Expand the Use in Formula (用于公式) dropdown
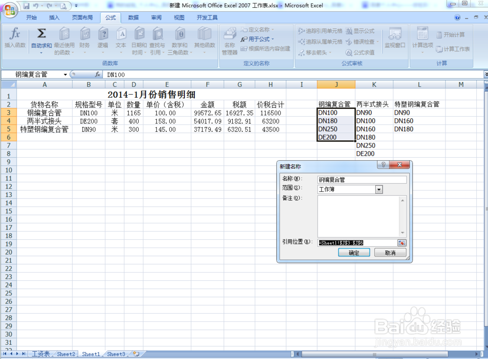The height and width of the screenshot is (359, 488). 273,39
